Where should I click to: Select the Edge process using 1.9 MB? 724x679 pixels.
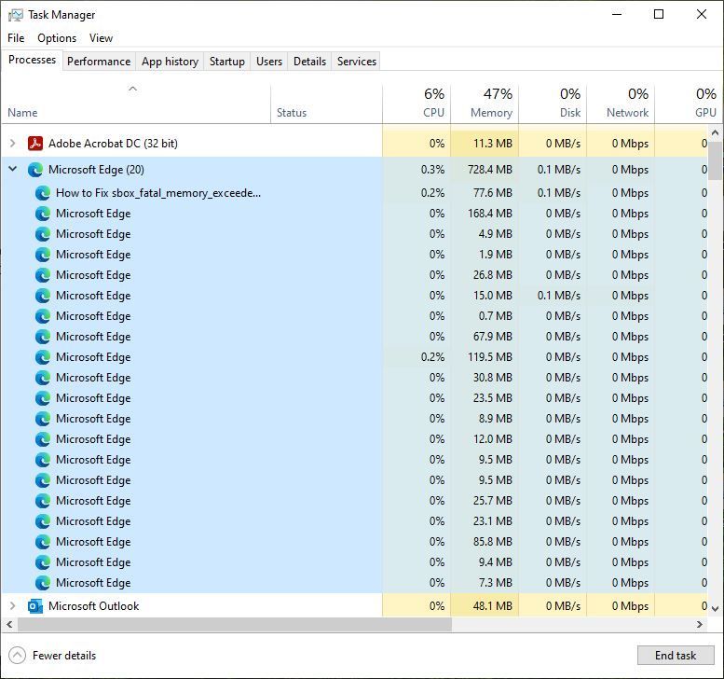coord(354,255)
